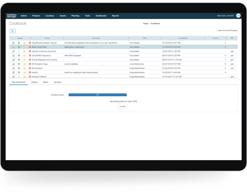This screenshot has width=247, height=196.
Task: Switch to the Versions tab
Action: (x=58, y=82)
